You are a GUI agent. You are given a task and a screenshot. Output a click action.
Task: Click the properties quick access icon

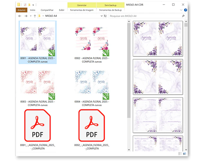click(25, 5)
